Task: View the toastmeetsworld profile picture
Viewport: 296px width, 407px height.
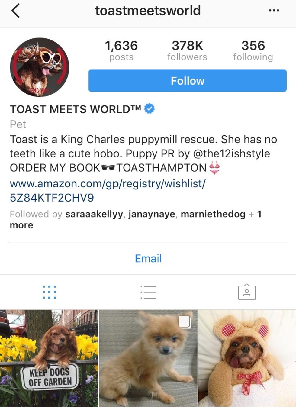Action: [x=40, y=67]
